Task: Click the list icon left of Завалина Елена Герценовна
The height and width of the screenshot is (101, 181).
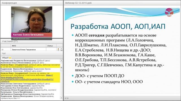Action: 3,50
